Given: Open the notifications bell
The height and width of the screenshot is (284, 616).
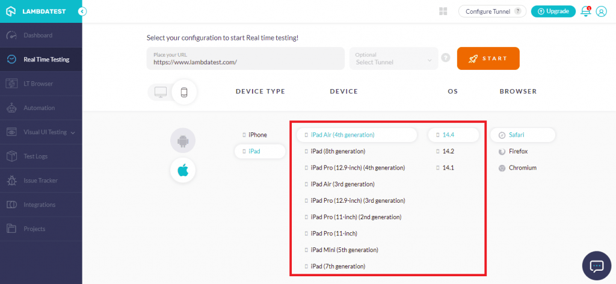Looking at the screenshot, I should (585, 11).
